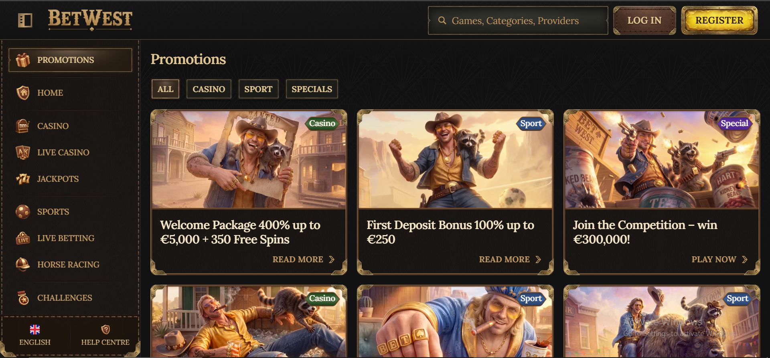The width and height of the screenshot is (770, 358).
Task: Open the Jackpots 777 icon
Action: [23, 179]
